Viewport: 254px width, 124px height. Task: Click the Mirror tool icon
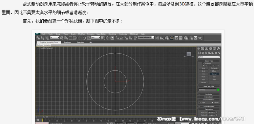(x=157, y=38)
